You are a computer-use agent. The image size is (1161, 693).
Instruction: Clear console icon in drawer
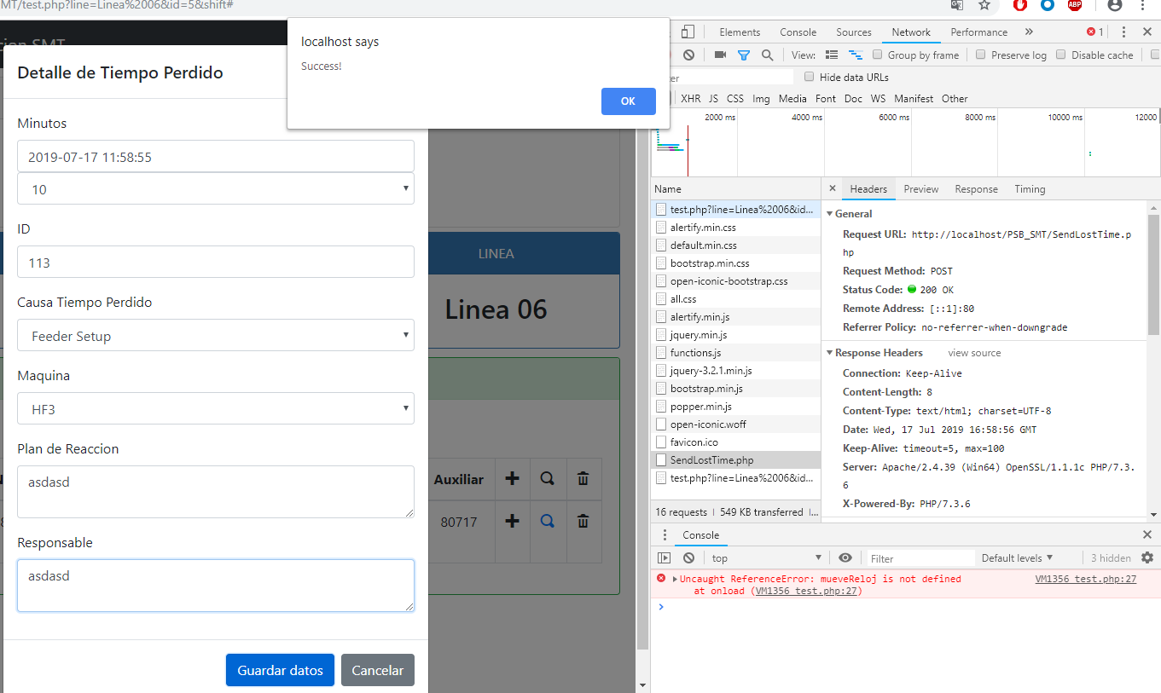(x=688, y=558)
